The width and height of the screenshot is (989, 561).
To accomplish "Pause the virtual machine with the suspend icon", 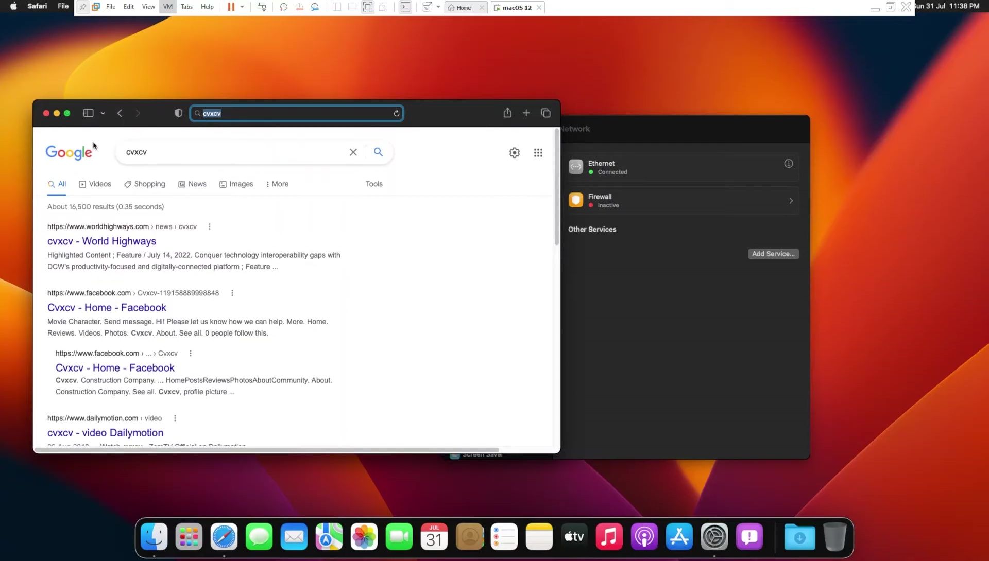I will pyautogui.click(x=231, y=7).
